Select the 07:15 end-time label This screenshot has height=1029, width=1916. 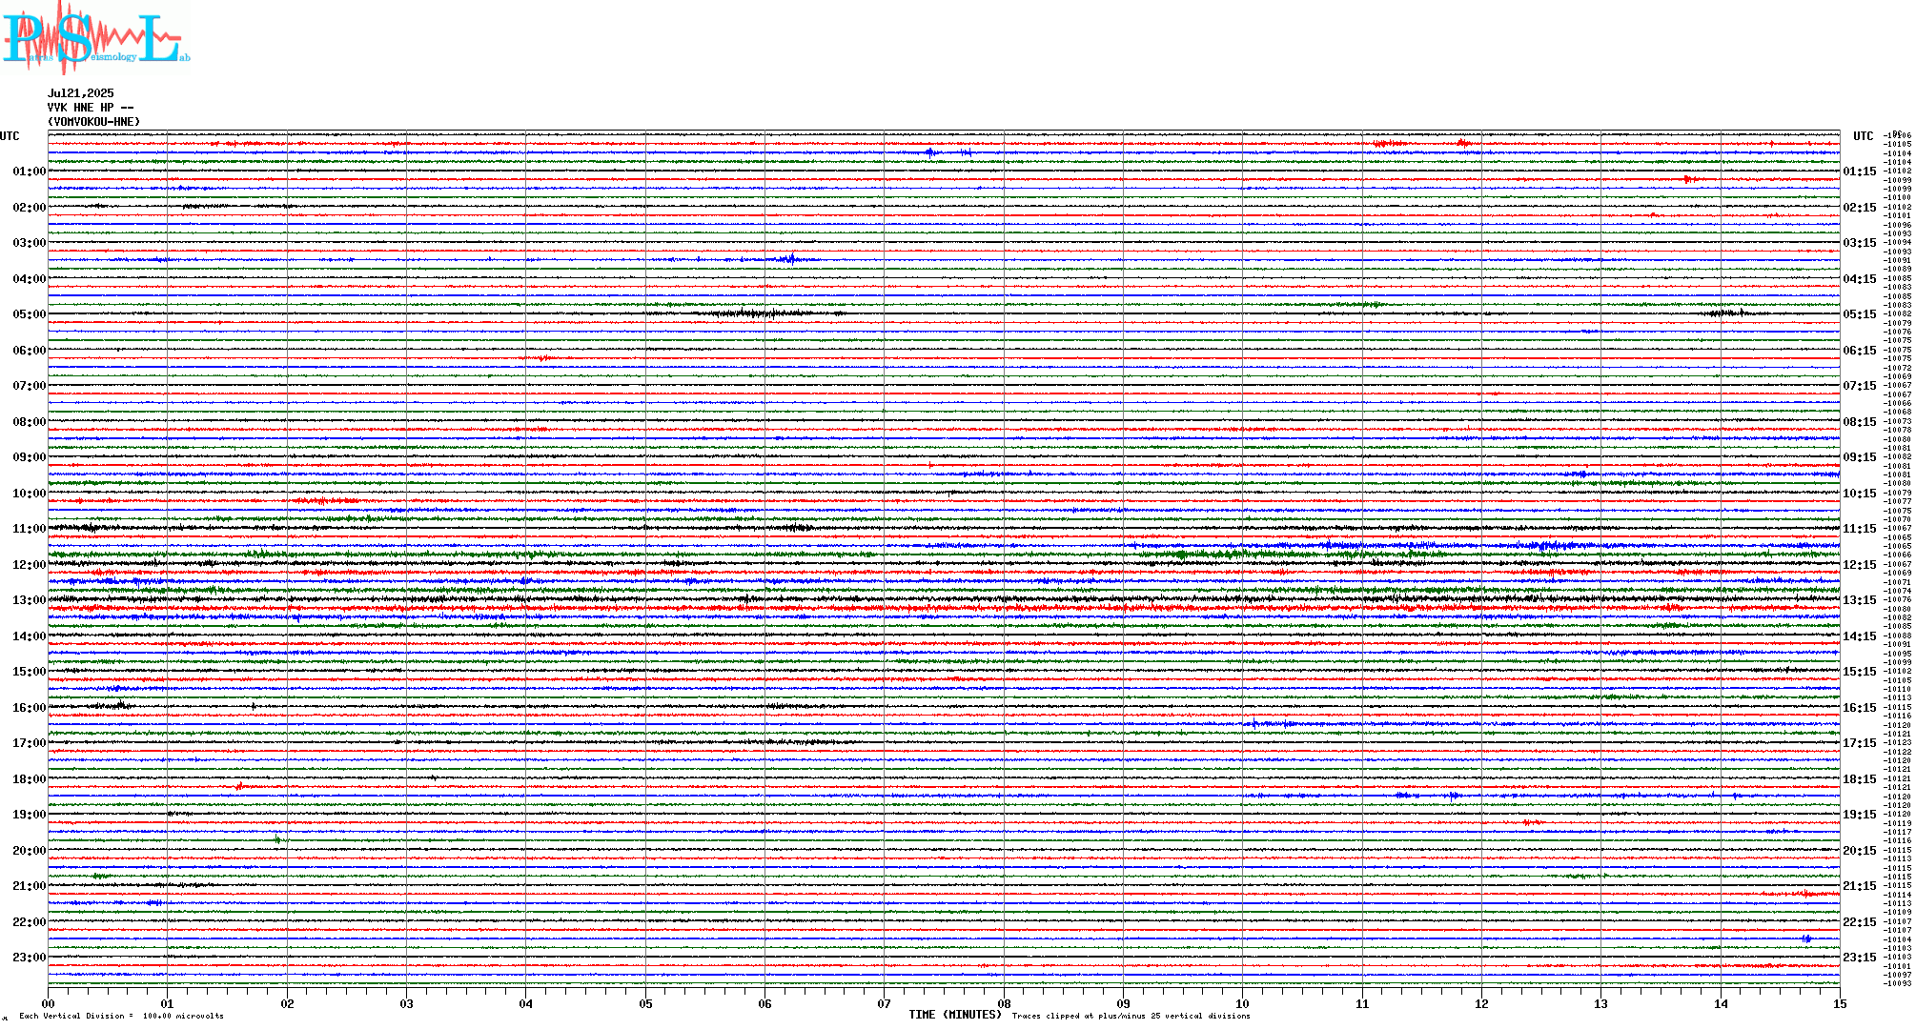1860,386
